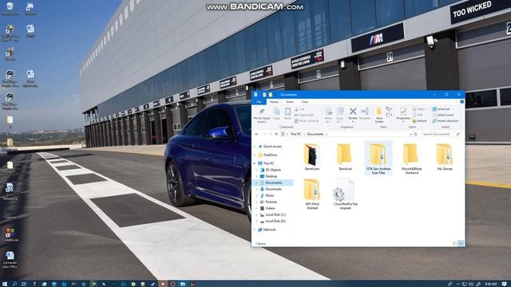This screenshot has height=287, width=511.
Task: Click the address bar Refresh button
Action: (x=415, y=134)
